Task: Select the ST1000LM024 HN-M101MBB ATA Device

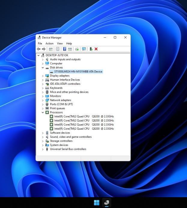Action: pos(78,72)
